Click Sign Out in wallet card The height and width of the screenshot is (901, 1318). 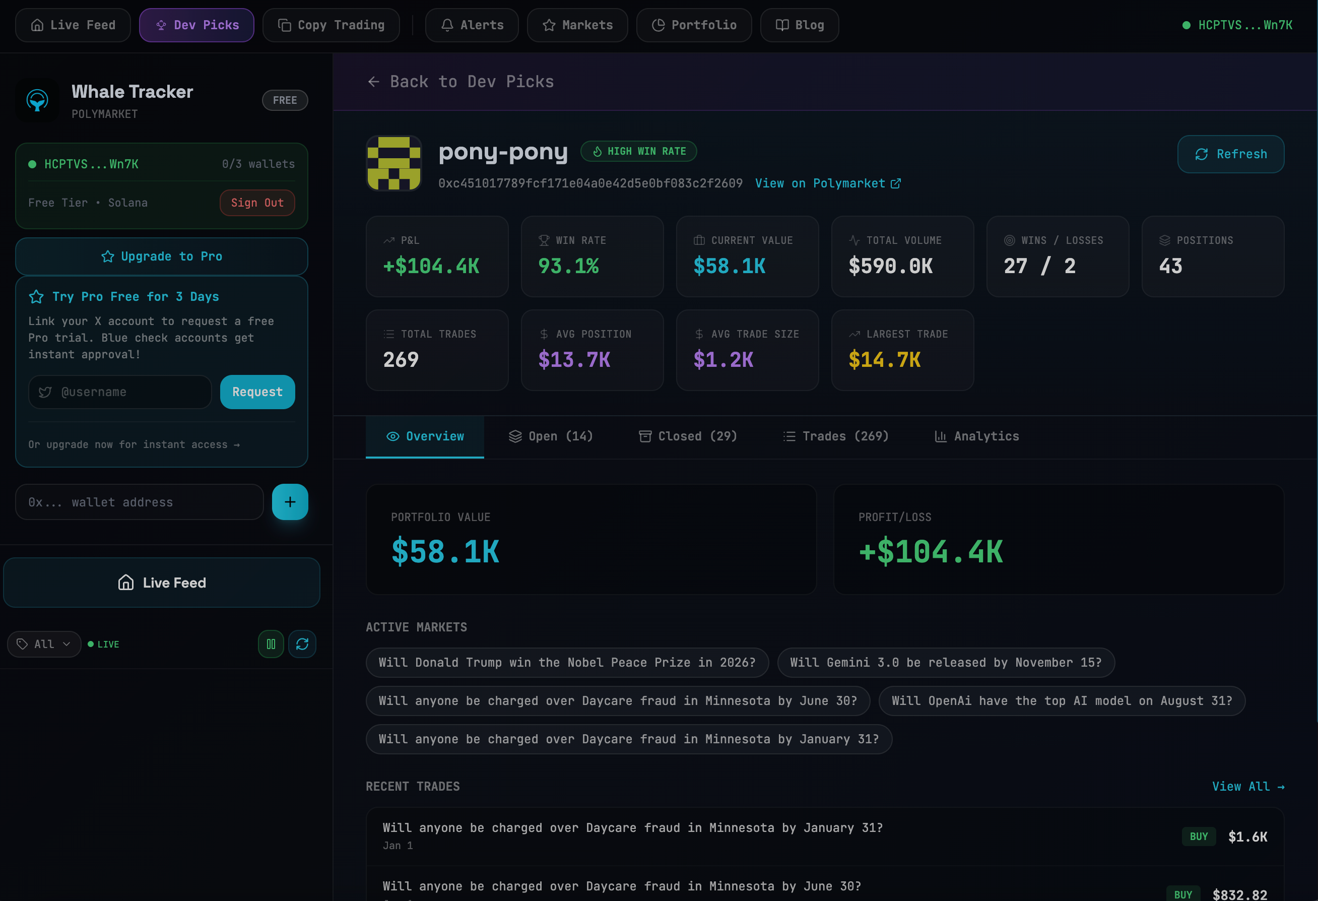pyautogui.click(x=257, y=203)
